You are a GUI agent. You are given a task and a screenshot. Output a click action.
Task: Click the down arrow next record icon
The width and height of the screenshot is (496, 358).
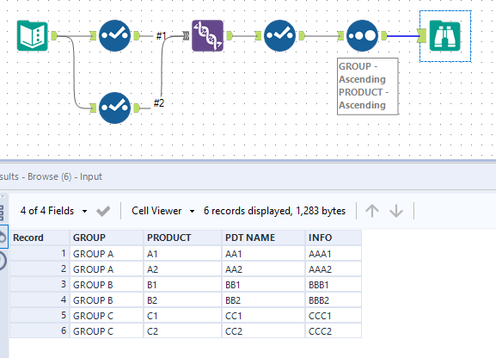[x=396, y=211]
